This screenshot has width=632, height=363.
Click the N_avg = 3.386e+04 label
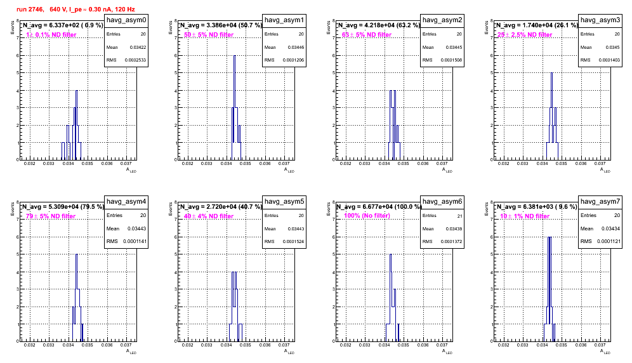pyautogui.click(x=221, y=25)
